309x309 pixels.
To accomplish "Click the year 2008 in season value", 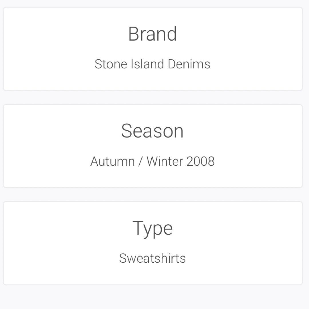I will pyautogui.click(x=200, y=161).
